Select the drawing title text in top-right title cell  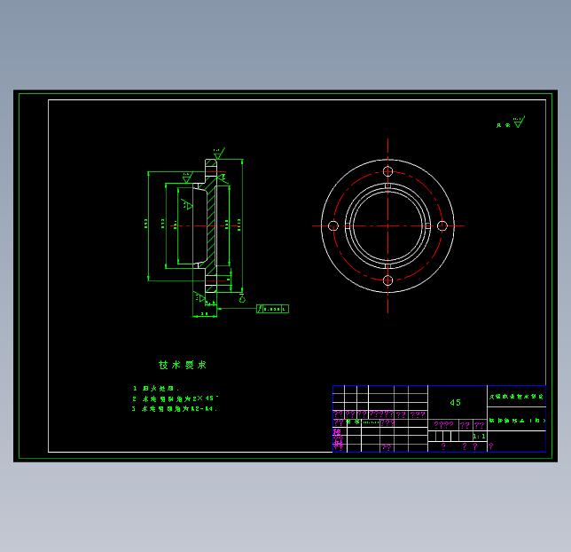click(x=516, y=397)
